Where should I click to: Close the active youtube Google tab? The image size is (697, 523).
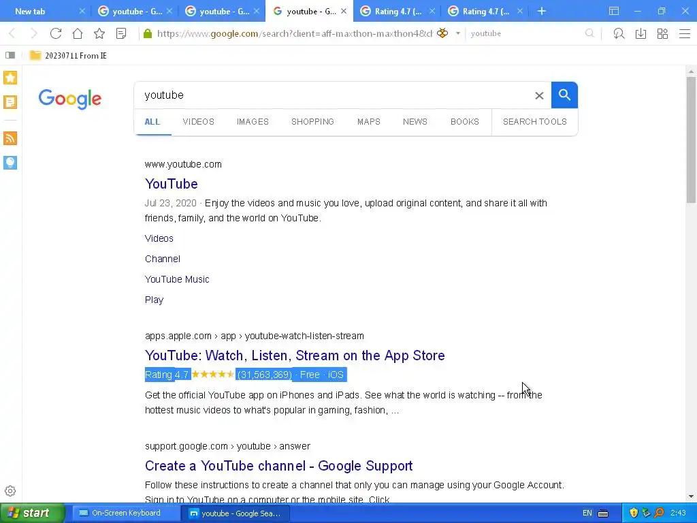[x=344, y=11]
